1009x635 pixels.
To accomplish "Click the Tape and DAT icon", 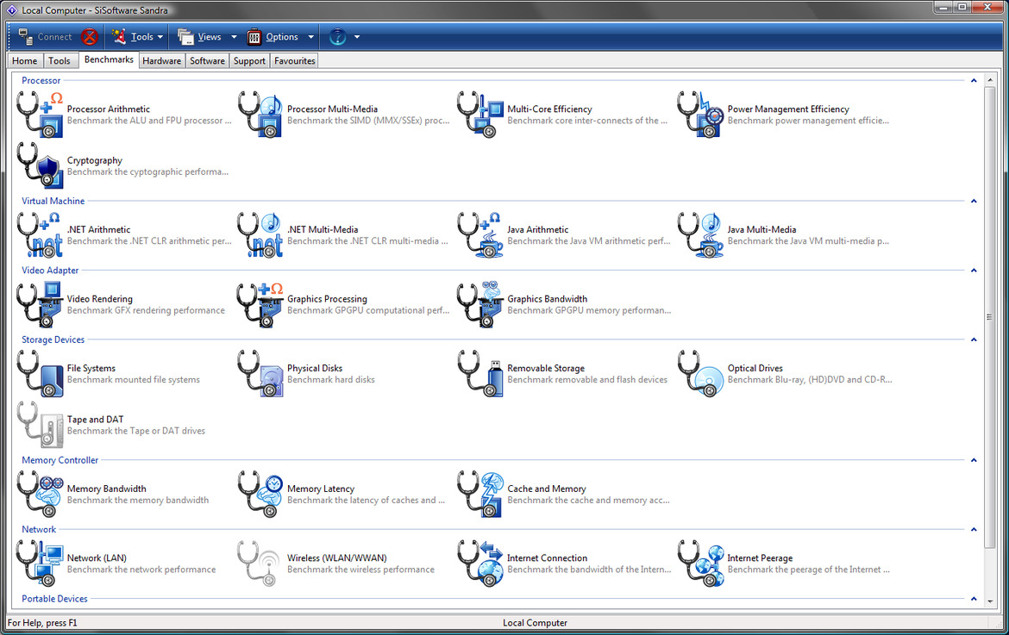I will [40, 425].
